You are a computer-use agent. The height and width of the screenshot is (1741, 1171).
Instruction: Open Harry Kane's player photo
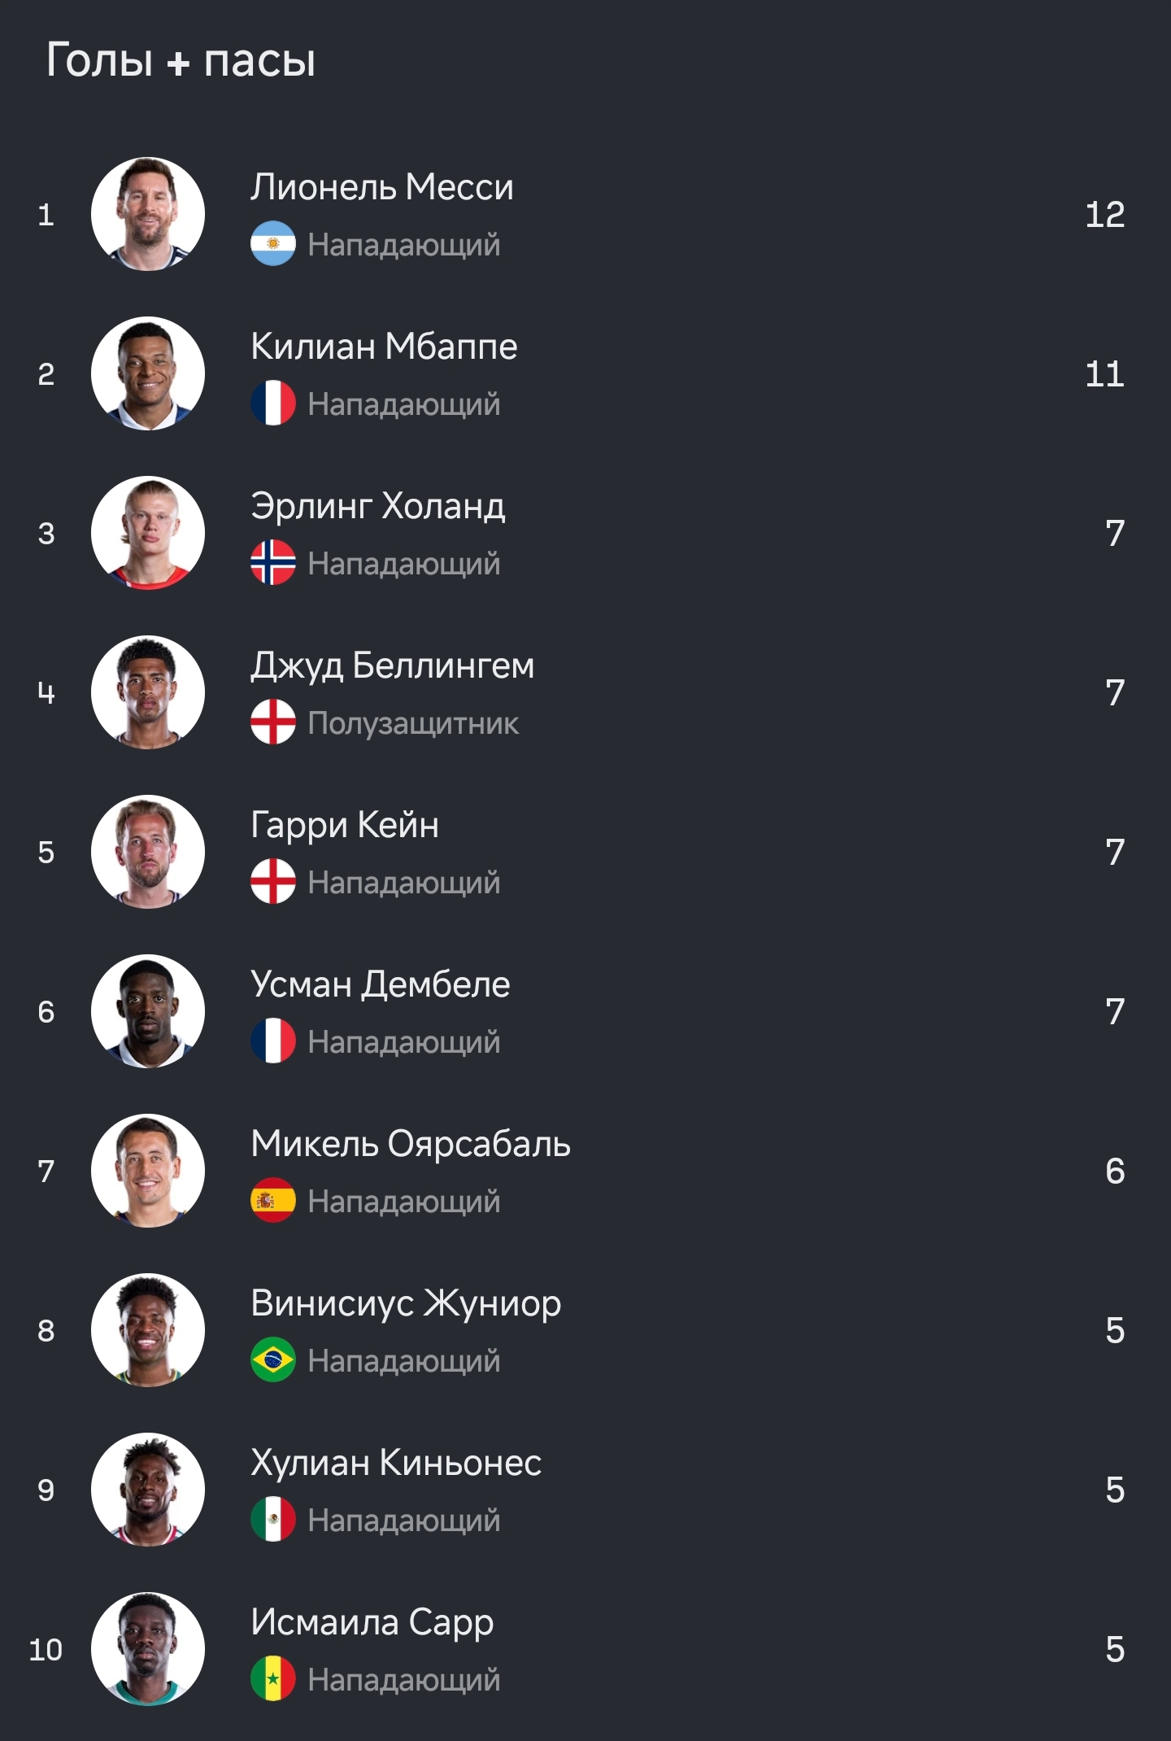148,852
